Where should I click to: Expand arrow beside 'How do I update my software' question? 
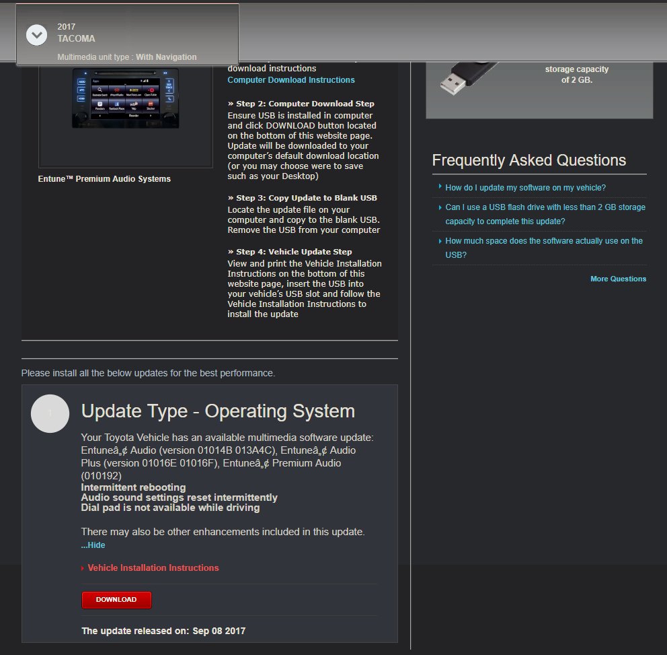pos(440,186)
